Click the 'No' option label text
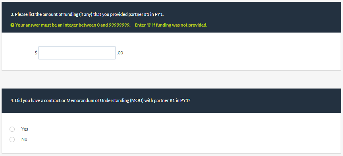 tap(24, 139)
